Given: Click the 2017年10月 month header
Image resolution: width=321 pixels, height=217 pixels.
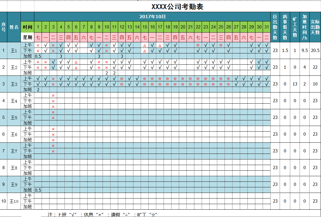Looking at the screenshot, I should tap(152, 17).
